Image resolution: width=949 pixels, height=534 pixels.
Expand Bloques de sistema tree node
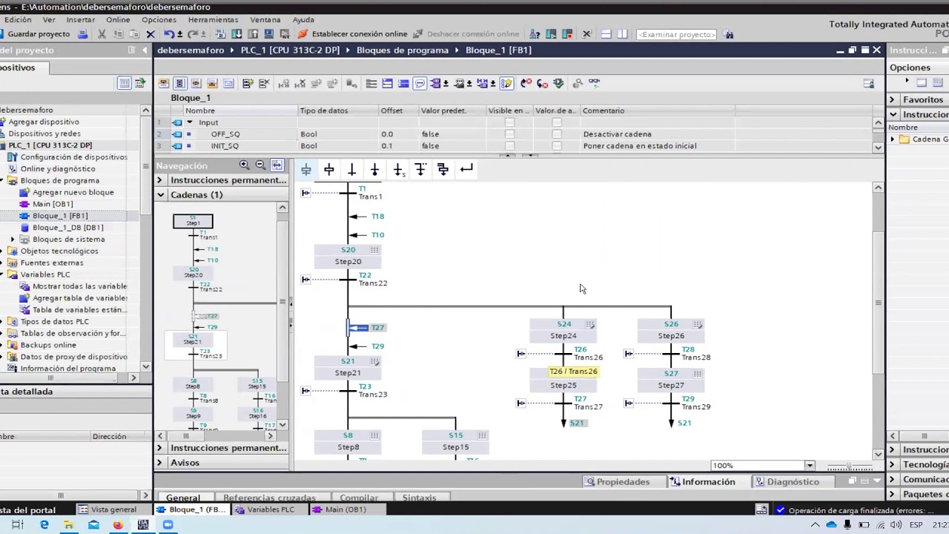point(12,240)
